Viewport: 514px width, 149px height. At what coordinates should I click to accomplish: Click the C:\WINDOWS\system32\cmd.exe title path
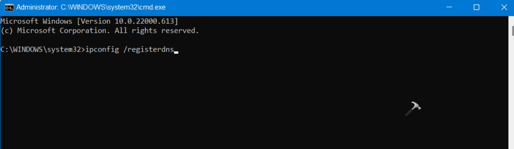(113, 7)
